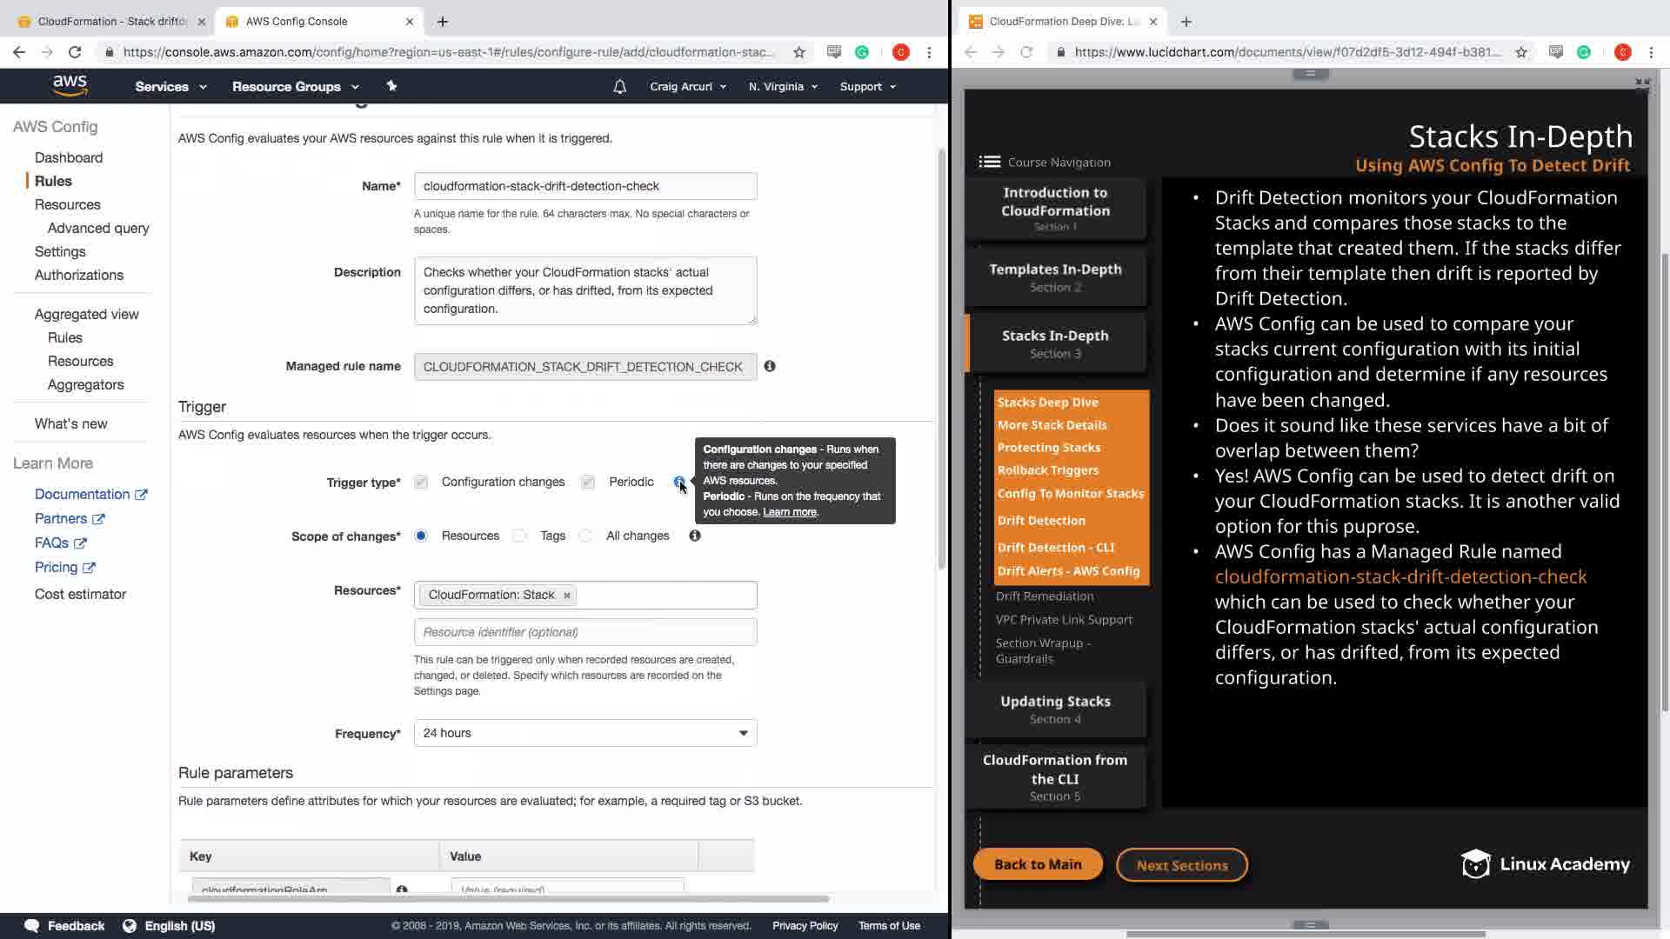Open the N. Virginia region dropdown
The image size is (1670, 939).
click(x=782, y=86)
